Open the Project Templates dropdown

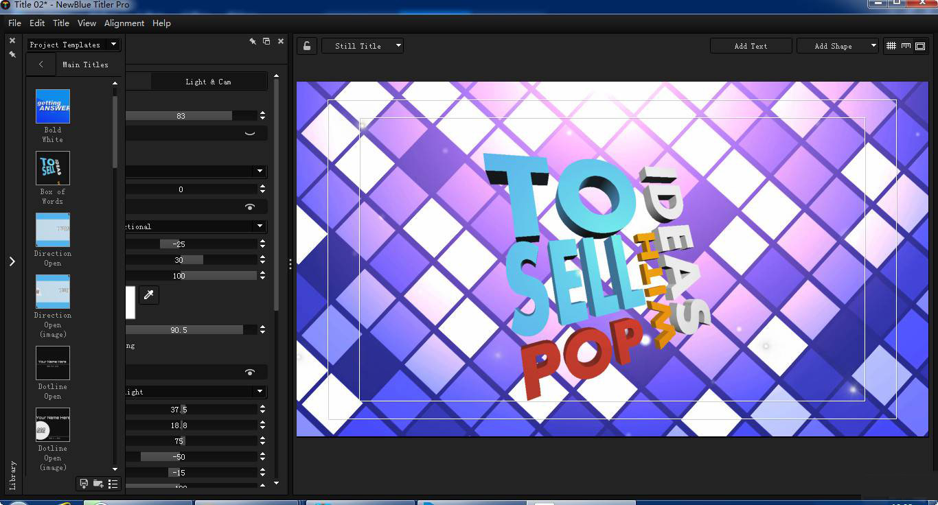(74, 45)
